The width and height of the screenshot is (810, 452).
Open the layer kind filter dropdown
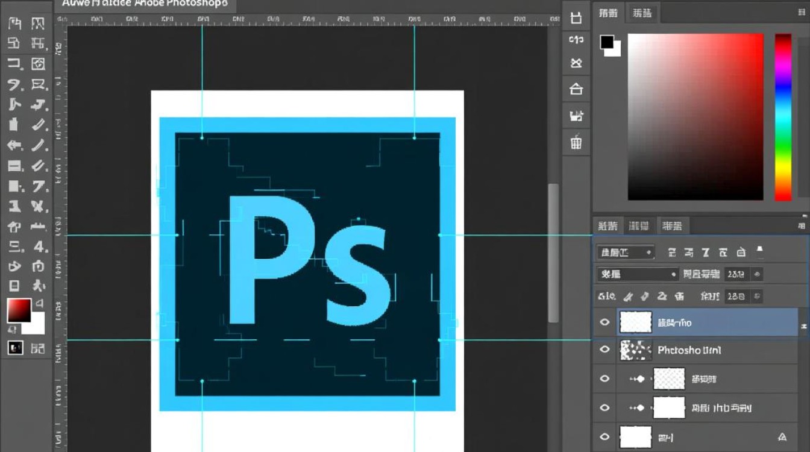pos(626,253)
